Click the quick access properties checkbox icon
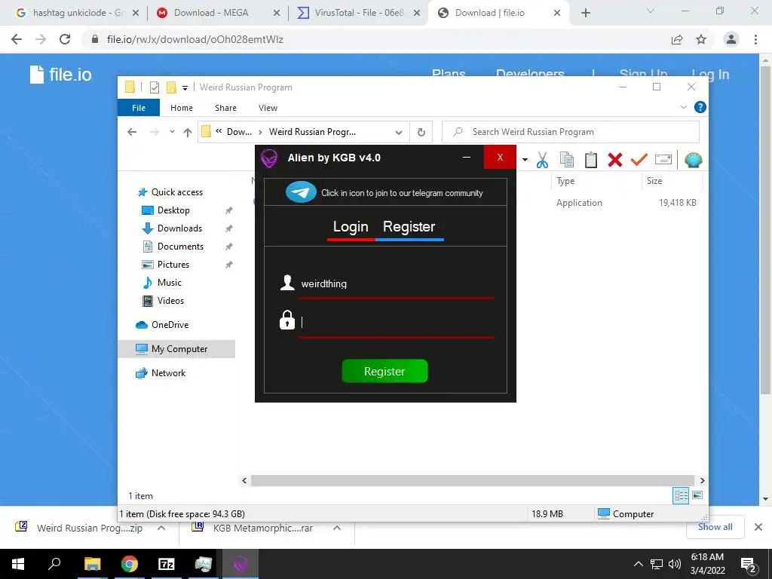This screenshot has height=579, width=772. point(154,87)
